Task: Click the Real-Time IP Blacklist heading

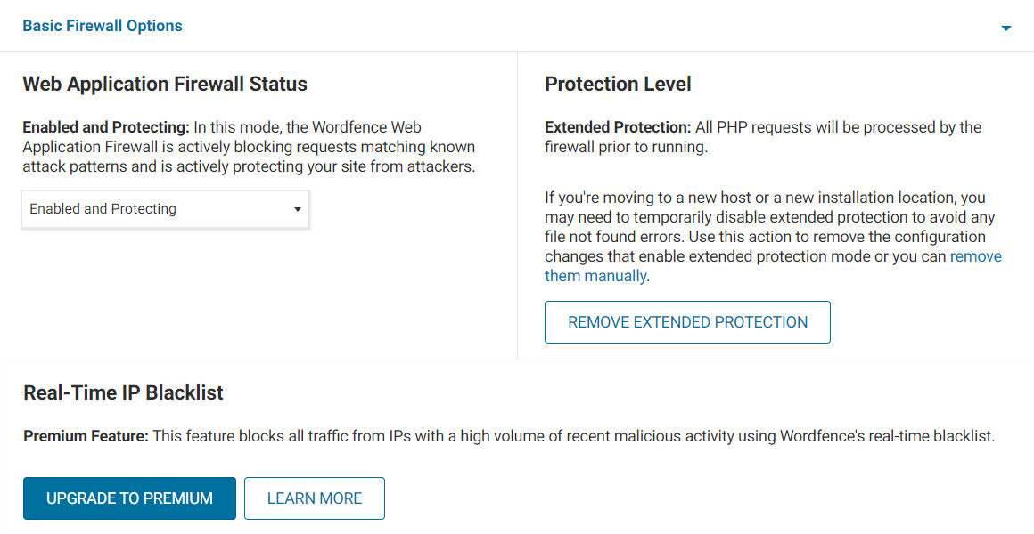Action: pyautogui.click(x=123, y=392)
